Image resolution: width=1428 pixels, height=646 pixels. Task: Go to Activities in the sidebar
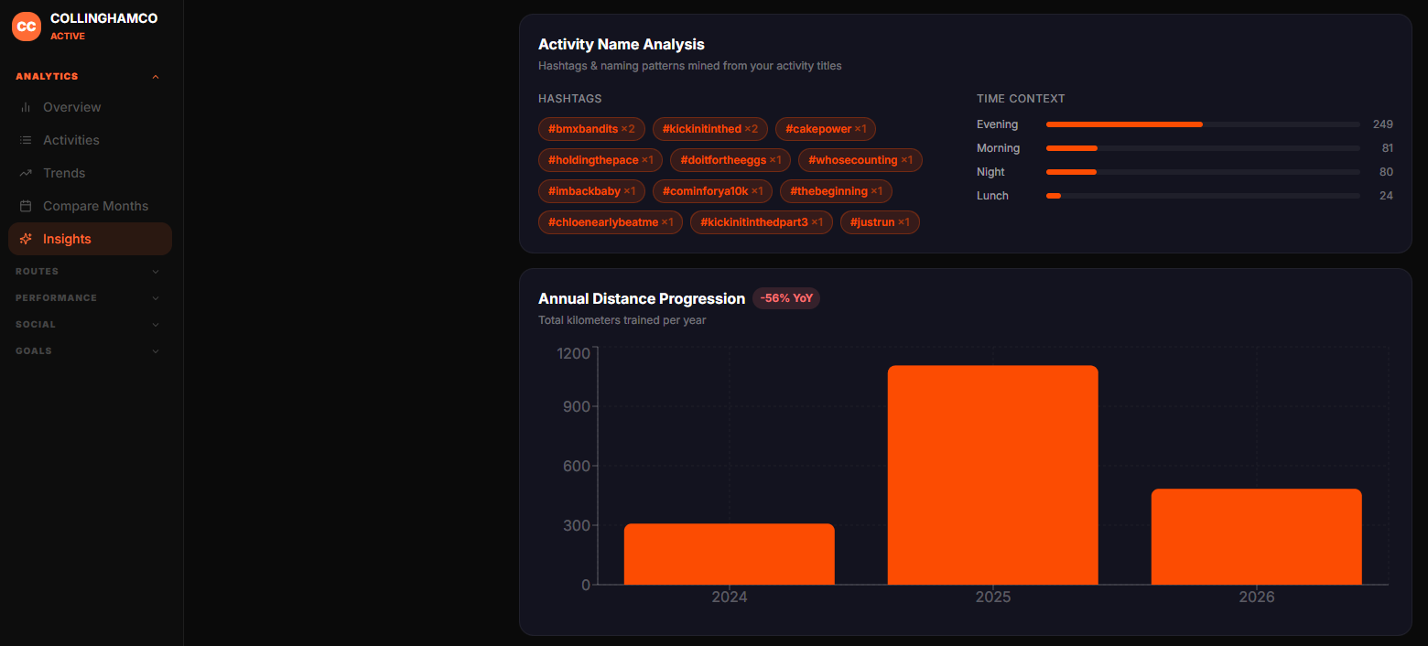(90, 140)
